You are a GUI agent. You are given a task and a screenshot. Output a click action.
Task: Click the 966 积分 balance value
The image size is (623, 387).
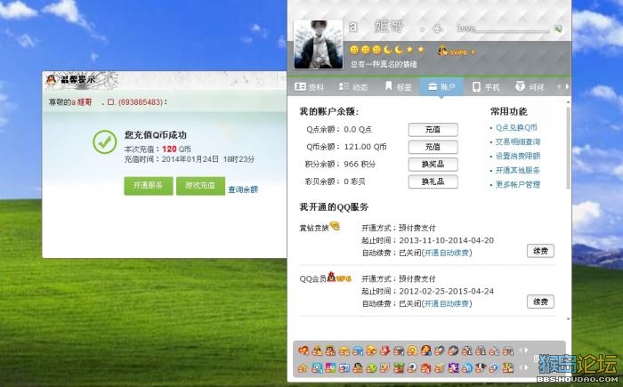coord(360,164)
